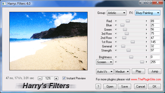Screen dimensions: 165x93
Task: Click the Strength slider thumb
Action: 128,50
